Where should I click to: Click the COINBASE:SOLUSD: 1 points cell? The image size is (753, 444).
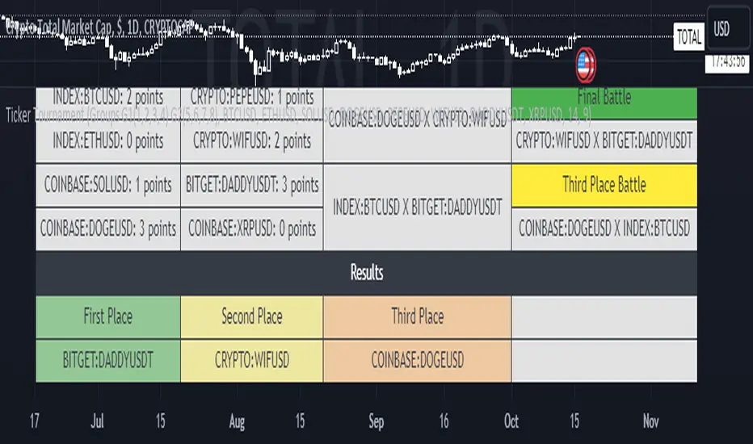tap(108, 185)
